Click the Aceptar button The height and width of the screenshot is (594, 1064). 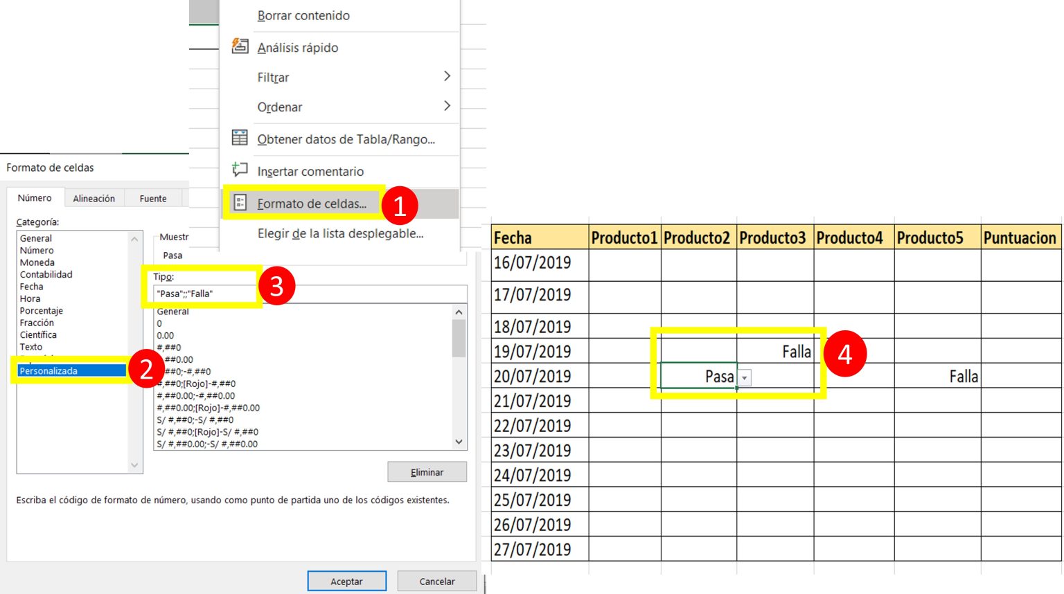tap(347, 581)
